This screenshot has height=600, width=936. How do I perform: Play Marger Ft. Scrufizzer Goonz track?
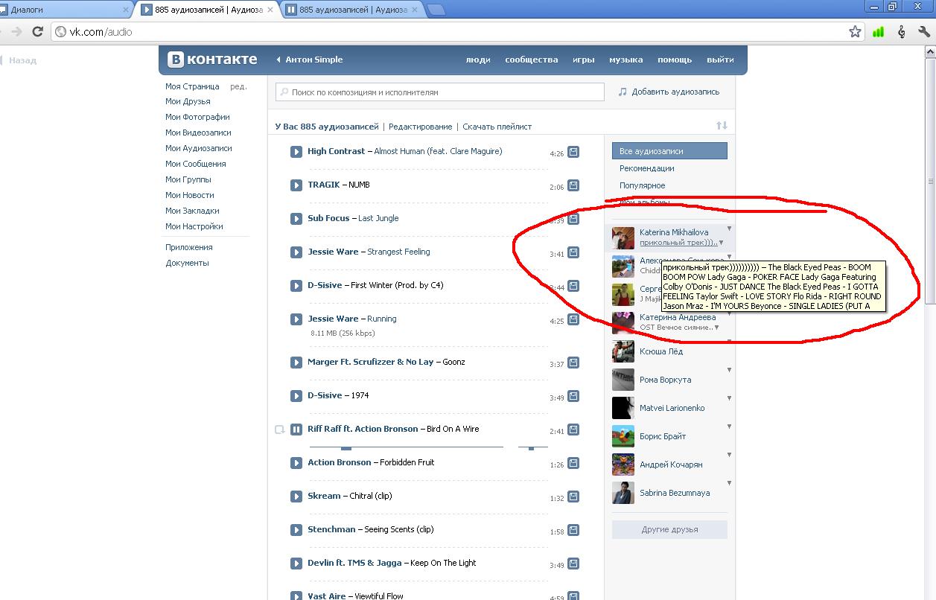296,363
